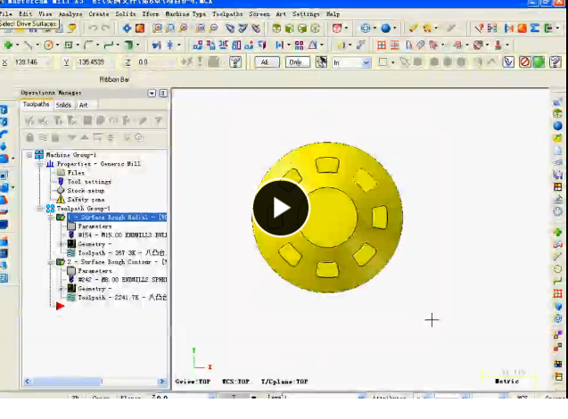The height and width of the screenshot is (419, 568).
Task: Select the Toolpaths tab
Action: [x=36, y=104]
